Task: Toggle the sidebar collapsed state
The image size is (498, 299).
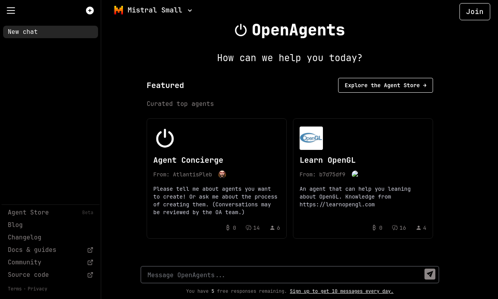Action: [11, 10]
